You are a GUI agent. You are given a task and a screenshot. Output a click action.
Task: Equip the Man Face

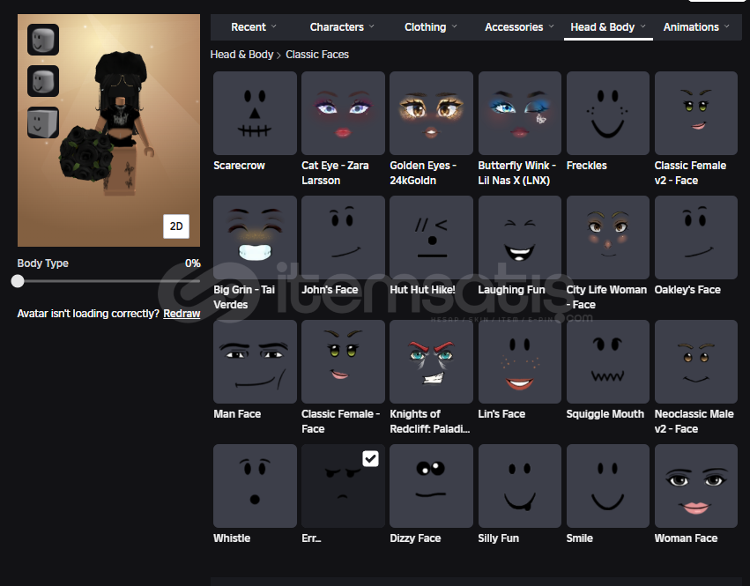tap(255, 361)
